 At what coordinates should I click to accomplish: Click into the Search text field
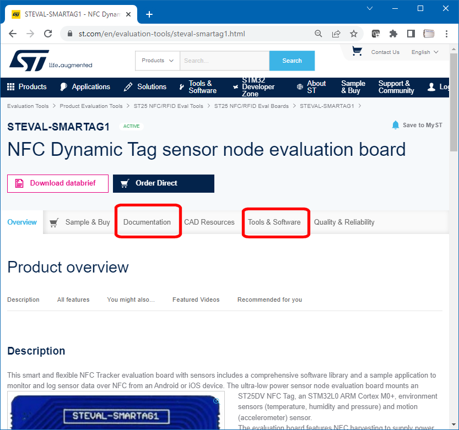pyautogui.click(x=224, y=61)
